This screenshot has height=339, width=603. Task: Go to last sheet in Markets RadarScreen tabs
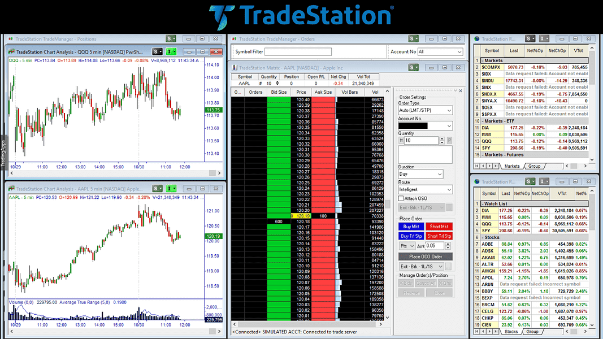[x=496, y=166]
